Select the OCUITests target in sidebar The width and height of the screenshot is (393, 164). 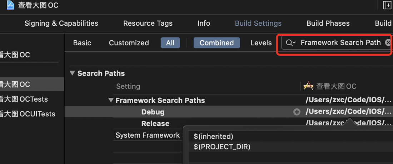28,114
